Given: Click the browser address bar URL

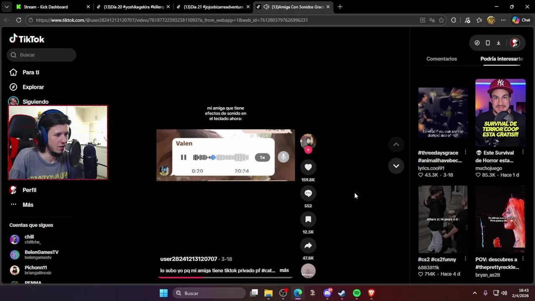Looking at the screenshot, I should click(x=172, y=20).
